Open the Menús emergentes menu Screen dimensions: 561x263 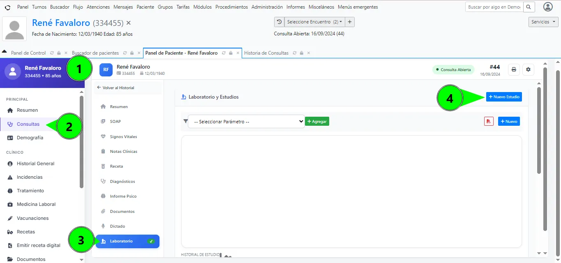[358, 7]
